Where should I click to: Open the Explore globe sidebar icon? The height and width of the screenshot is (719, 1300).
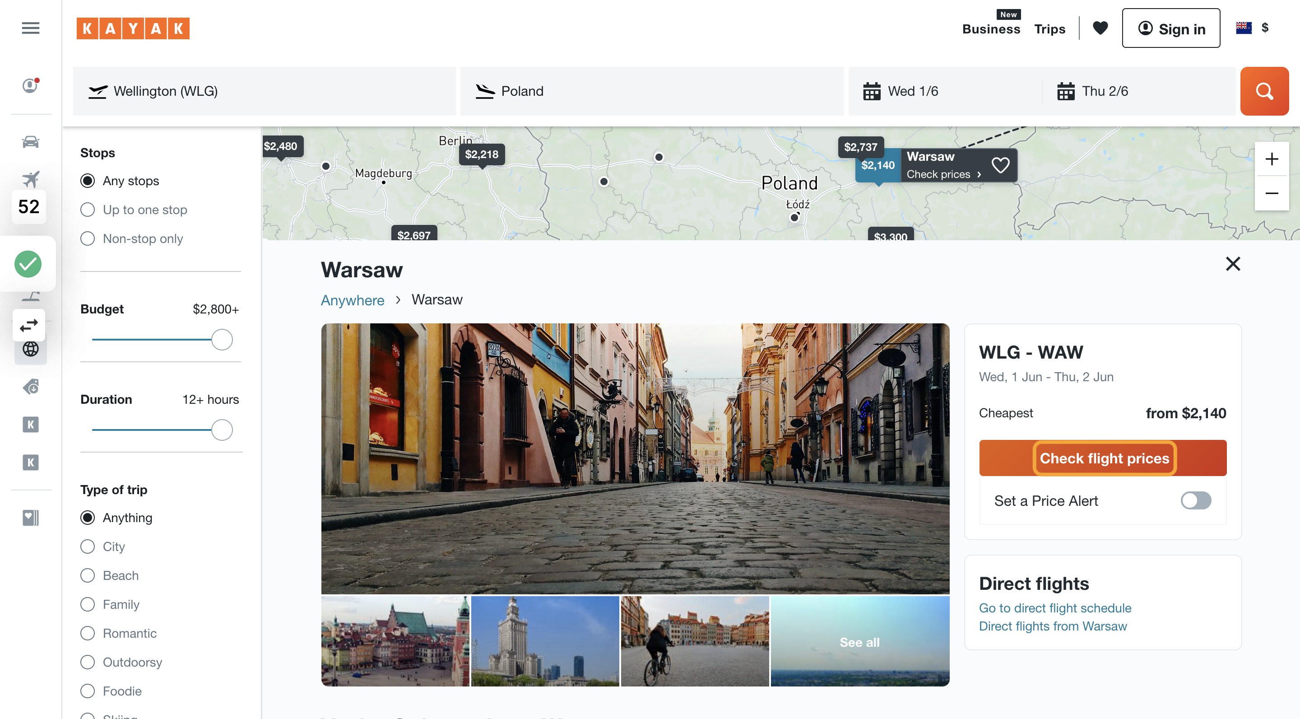pos(30,349)
